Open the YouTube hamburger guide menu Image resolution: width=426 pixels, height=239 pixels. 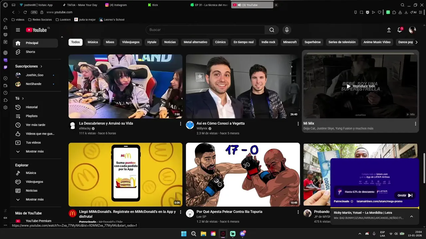(x=18, y=30)
